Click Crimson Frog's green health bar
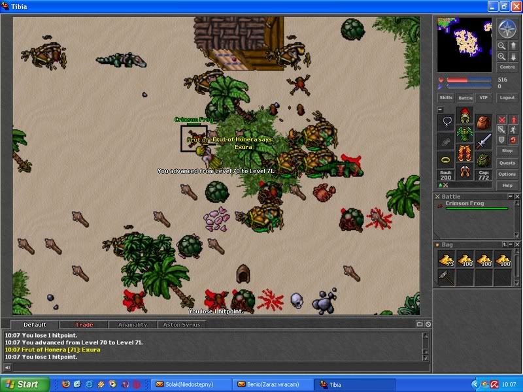The height and width of the screenshot is (392, 523). click(477, 208)
